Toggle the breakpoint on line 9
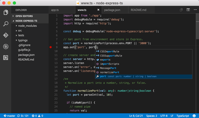The width and height of the screenshot is (199, 118). [x=51, y=47]
